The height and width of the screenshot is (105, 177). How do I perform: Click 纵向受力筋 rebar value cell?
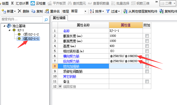126,61
